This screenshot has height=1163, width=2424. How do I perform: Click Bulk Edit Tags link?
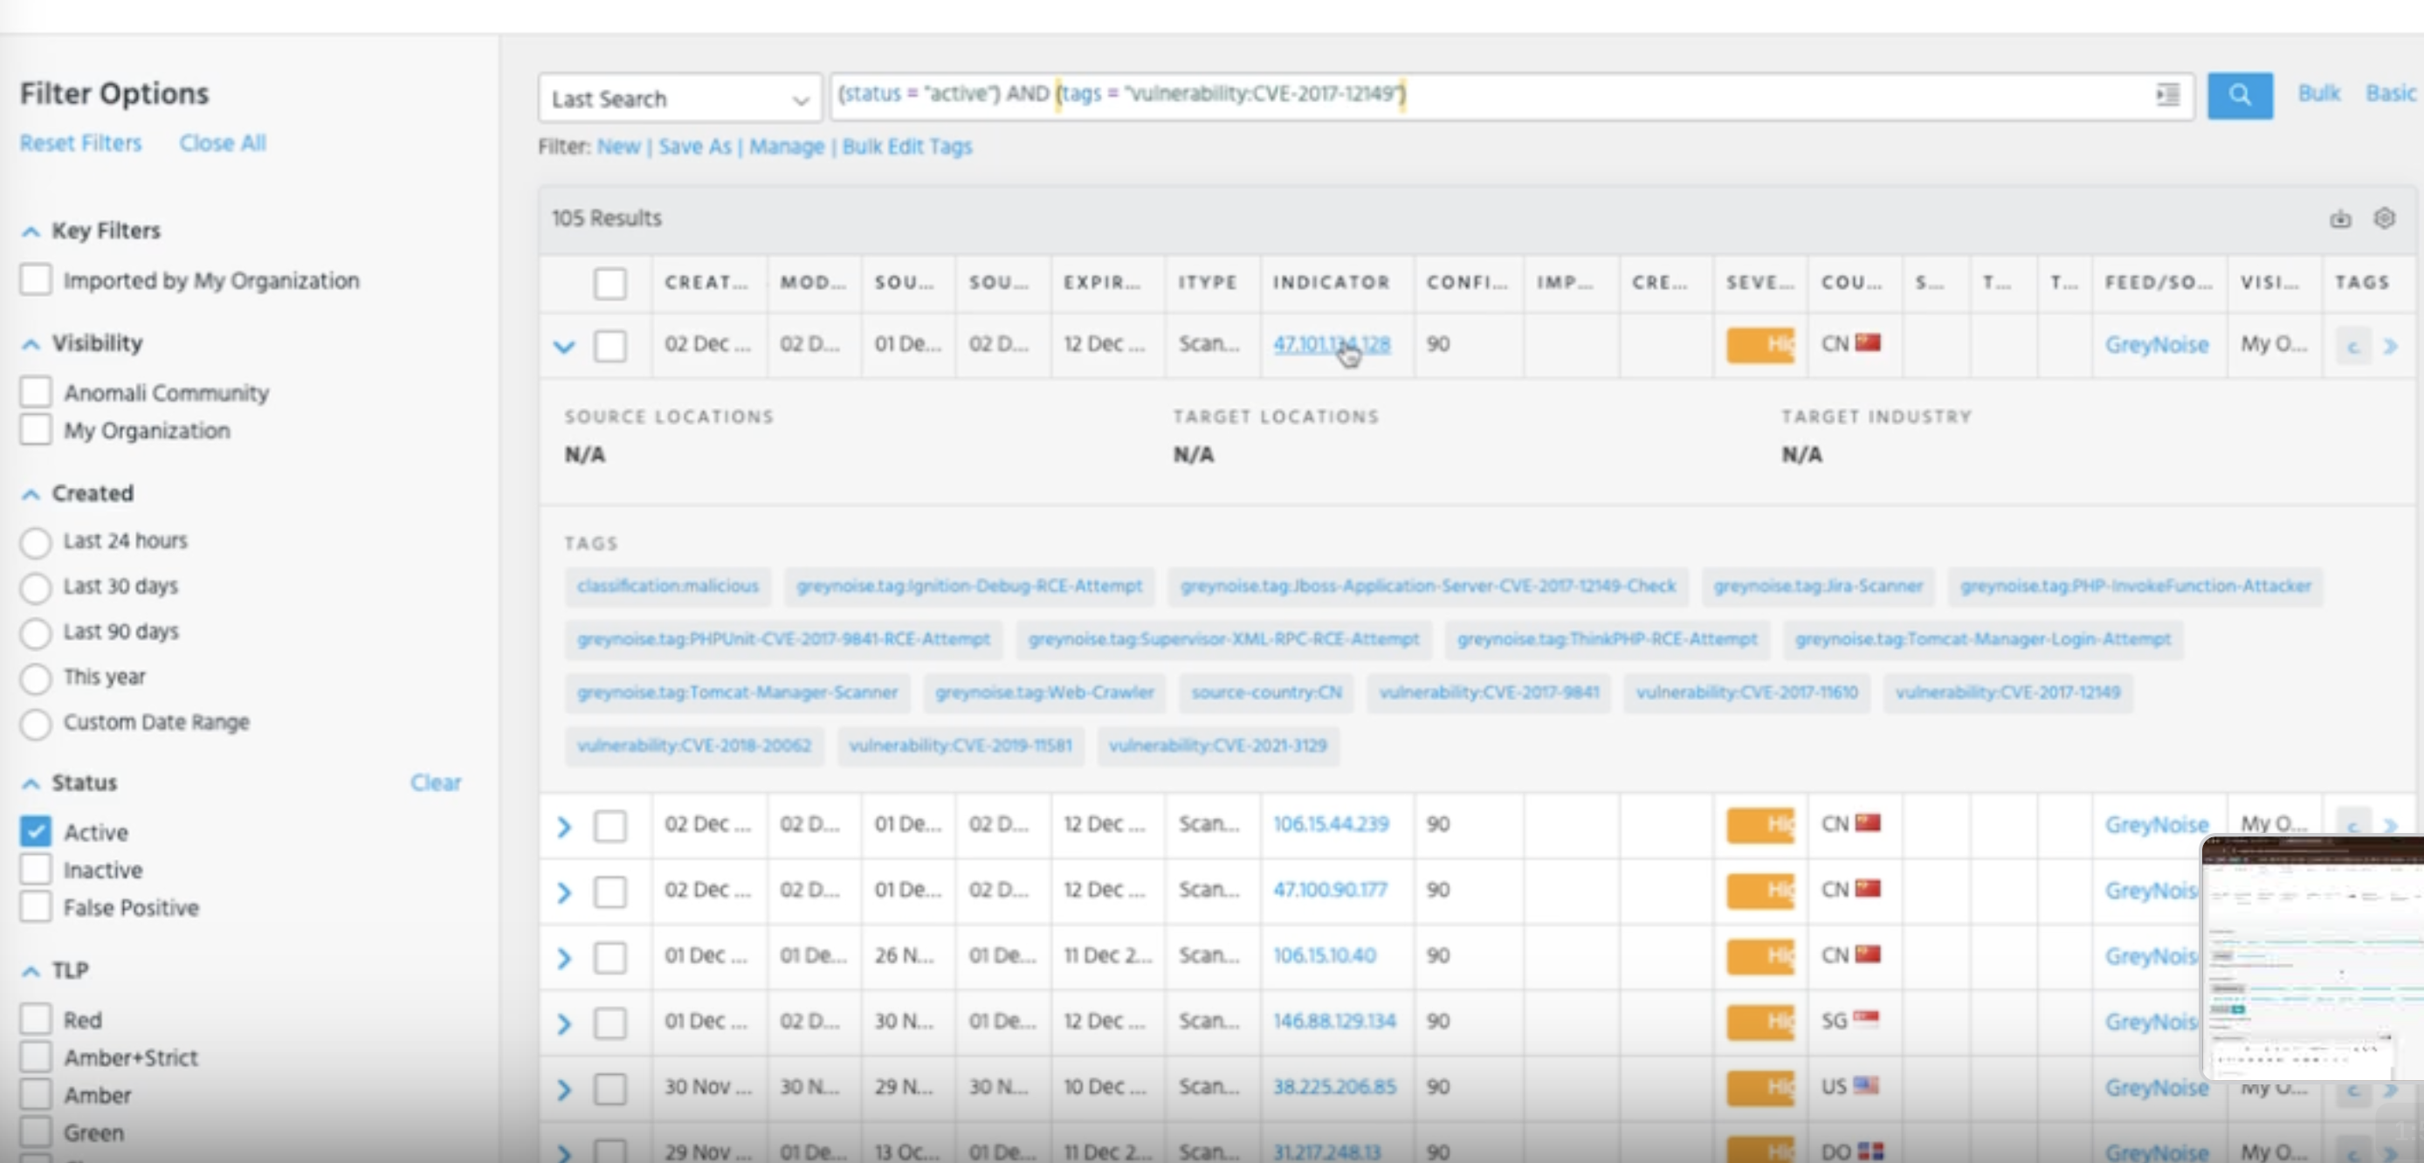click(x=906, y=147)
